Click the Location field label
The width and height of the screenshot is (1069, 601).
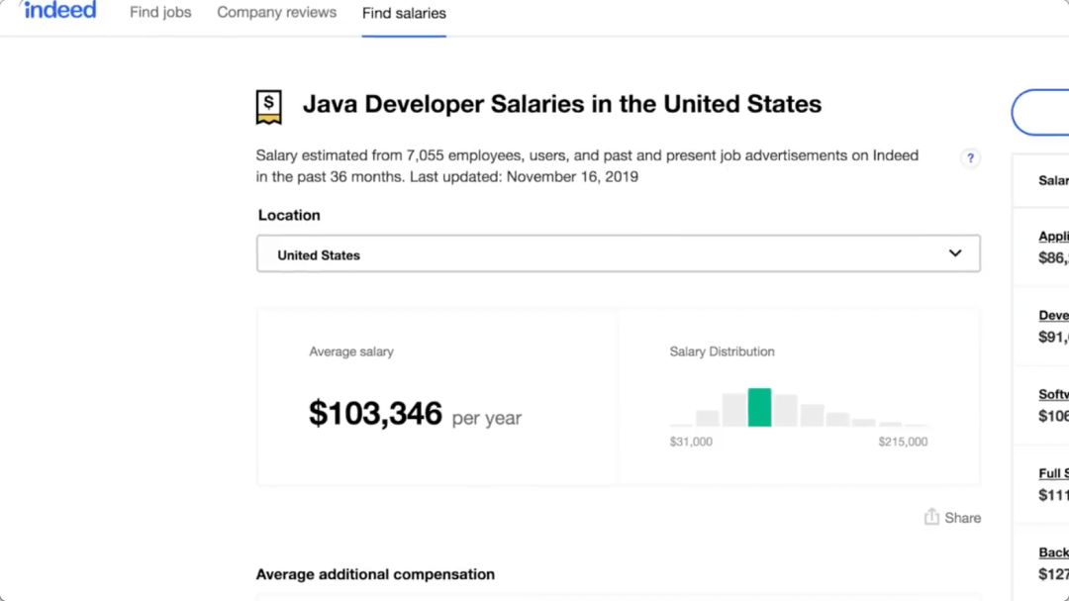point(289,215)
